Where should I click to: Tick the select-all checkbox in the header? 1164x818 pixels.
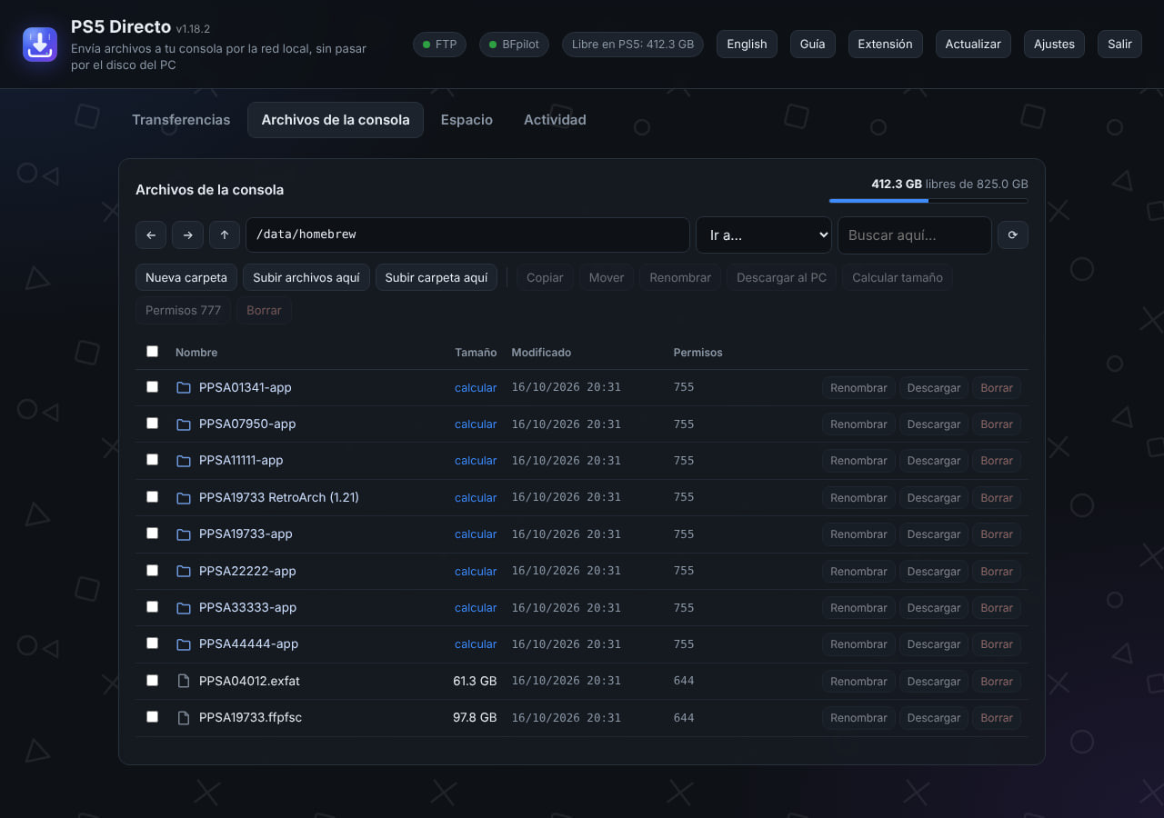click(152, 352)
